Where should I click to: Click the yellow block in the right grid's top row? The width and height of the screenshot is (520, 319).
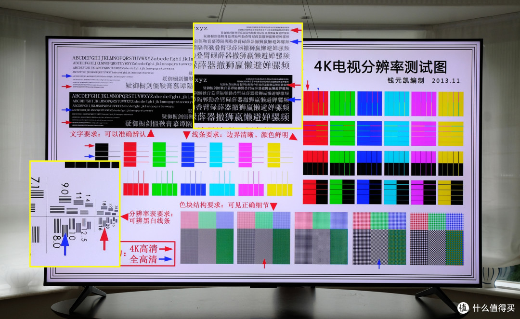coord(451,103)
